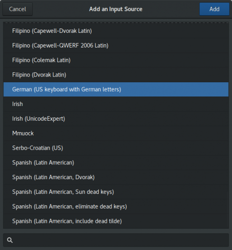Choose Spanish (Latin American, eliminate dead keys)
Viewport: 232px width, 250px height.
(x=116, y=207)
